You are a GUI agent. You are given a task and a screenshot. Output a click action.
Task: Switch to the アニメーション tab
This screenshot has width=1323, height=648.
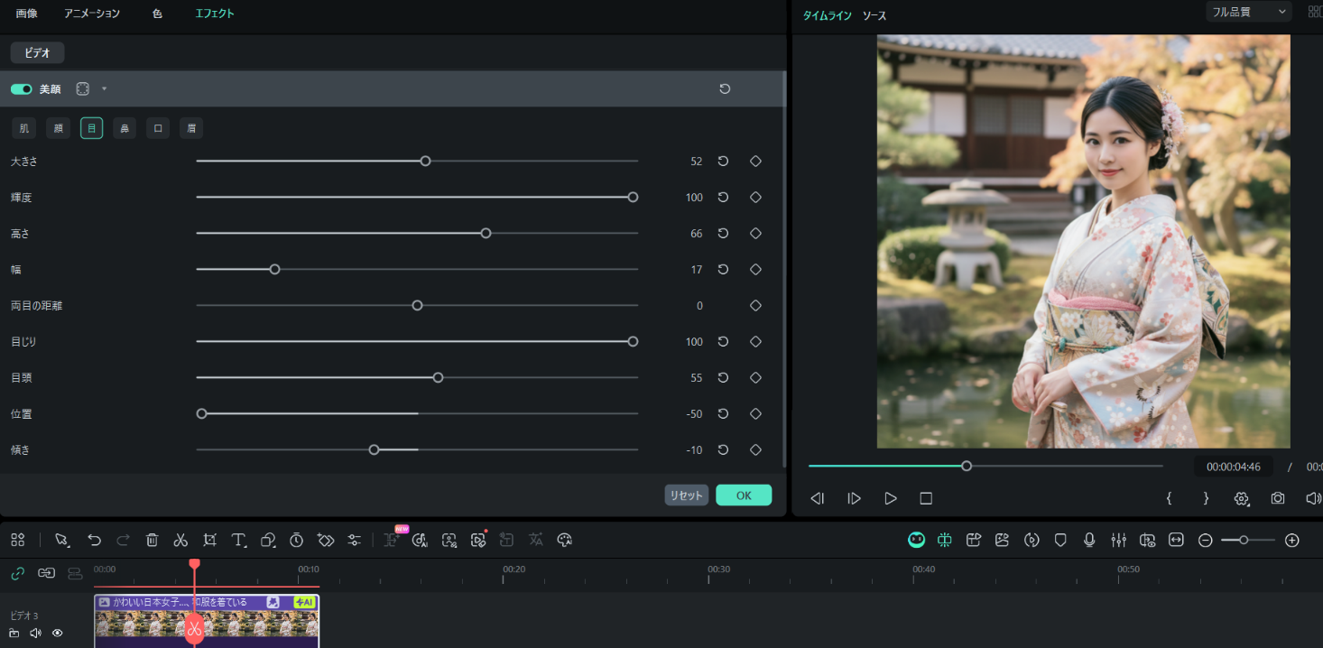pyautogui.click(x=92, y=14)
